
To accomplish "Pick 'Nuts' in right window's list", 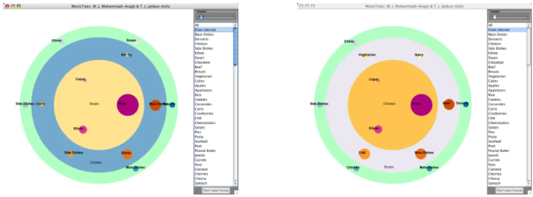I will click(x=507, y=164).
